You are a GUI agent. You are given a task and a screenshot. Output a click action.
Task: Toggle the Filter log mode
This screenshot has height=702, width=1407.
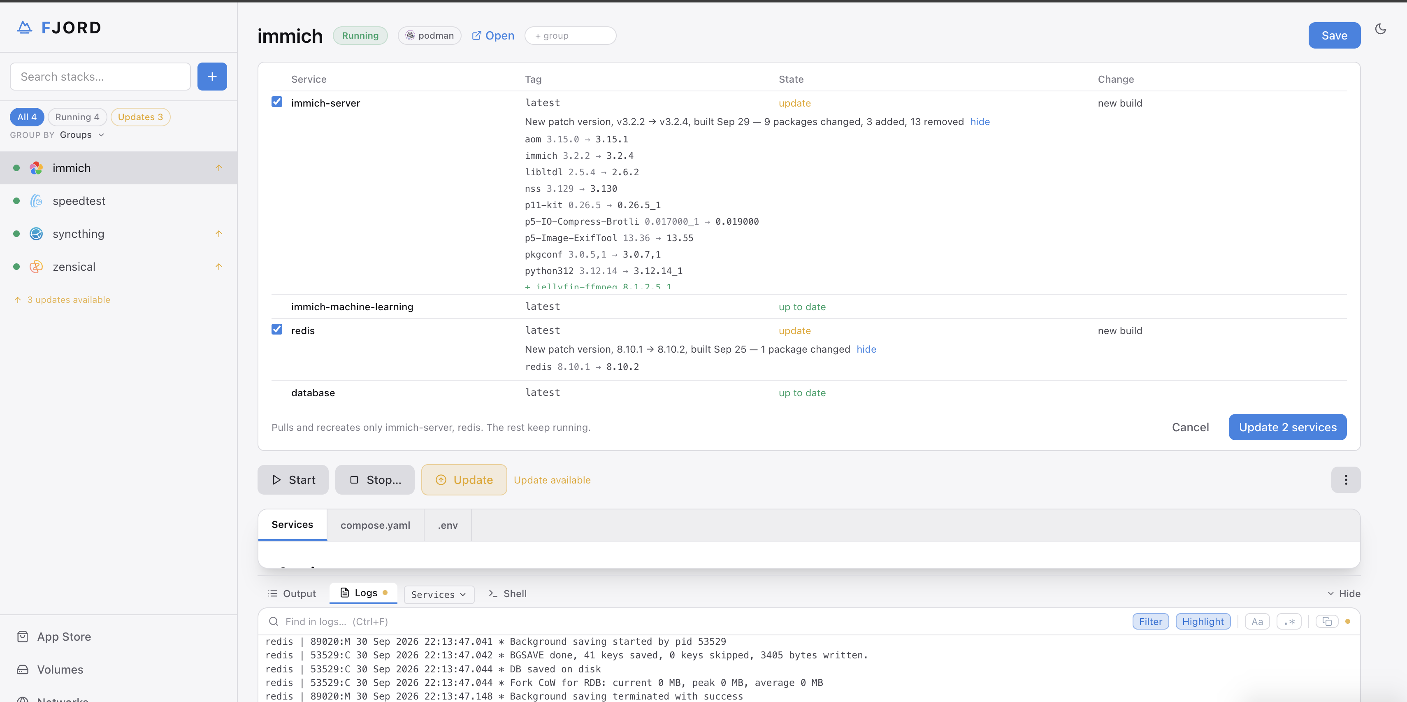point(1150,621)
